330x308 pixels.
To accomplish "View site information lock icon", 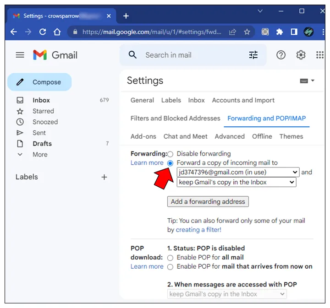I will (75, 32).
